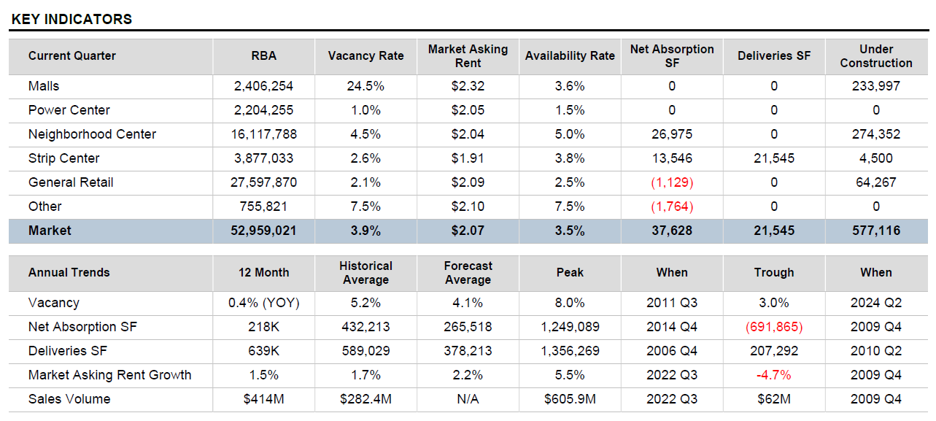Select the Market Asking Rent column header
The height and width of the screenshot is (421, 936).
pyautogui.click(x=468, y=56)
